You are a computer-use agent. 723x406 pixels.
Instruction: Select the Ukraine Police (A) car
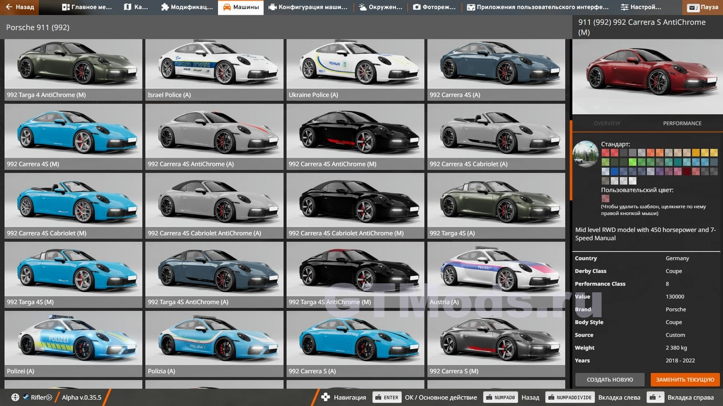click(x=355, y=69)
